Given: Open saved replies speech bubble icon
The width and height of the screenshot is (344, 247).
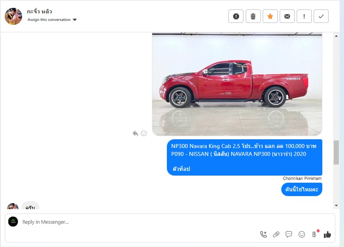Looking at the screenshot, I should click(x=289, y=234).
